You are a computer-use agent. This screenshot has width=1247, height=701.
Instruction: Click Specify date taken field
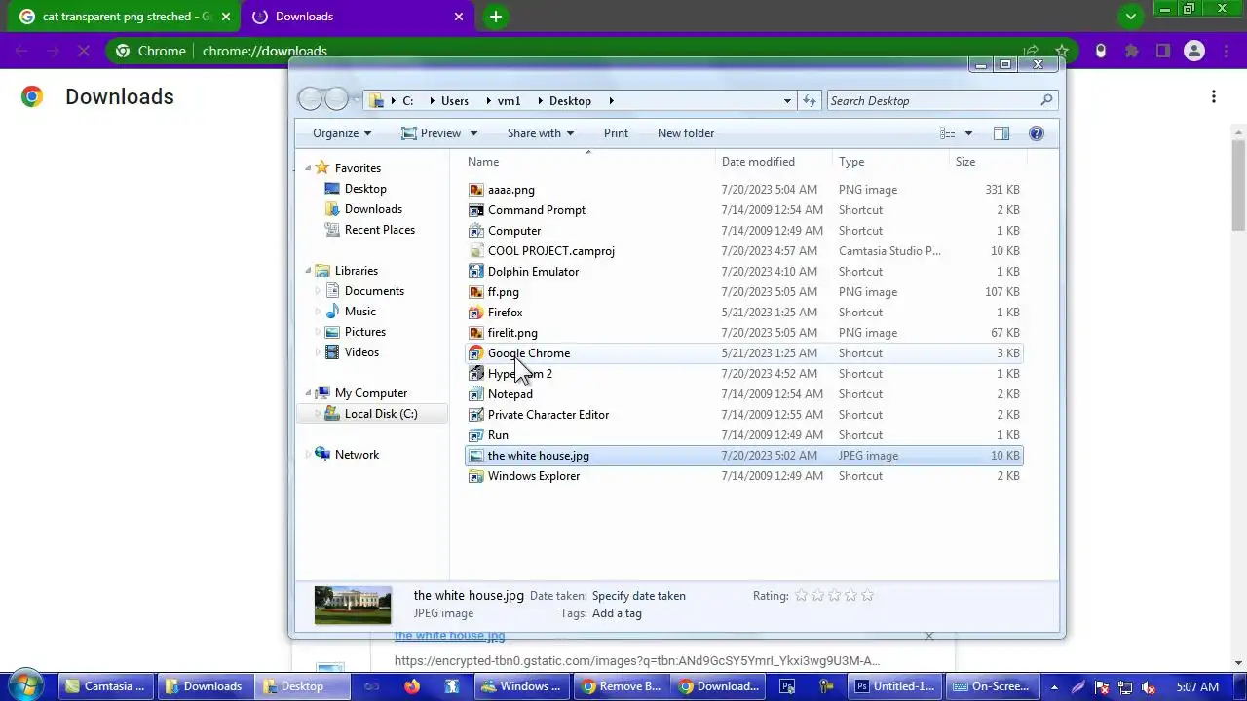639,596
